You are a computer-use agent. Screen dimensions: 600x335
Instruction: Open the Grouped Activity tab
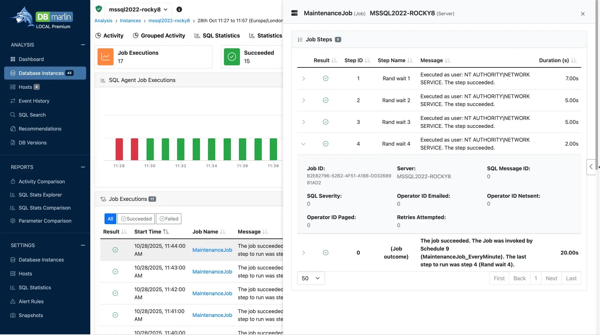(159, 35)
